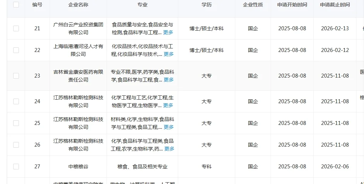The height and width of the screenshot is (184, 364).
Task: Select company 上海临港漕河泾人才有限公司
Action: pyautogui.click(x=78, y=50)
